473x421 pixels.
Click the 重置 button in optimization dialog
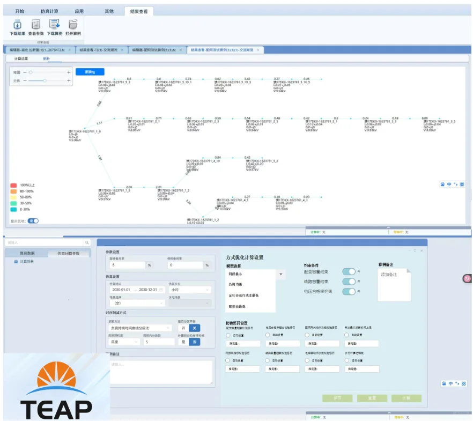(372, 398)
